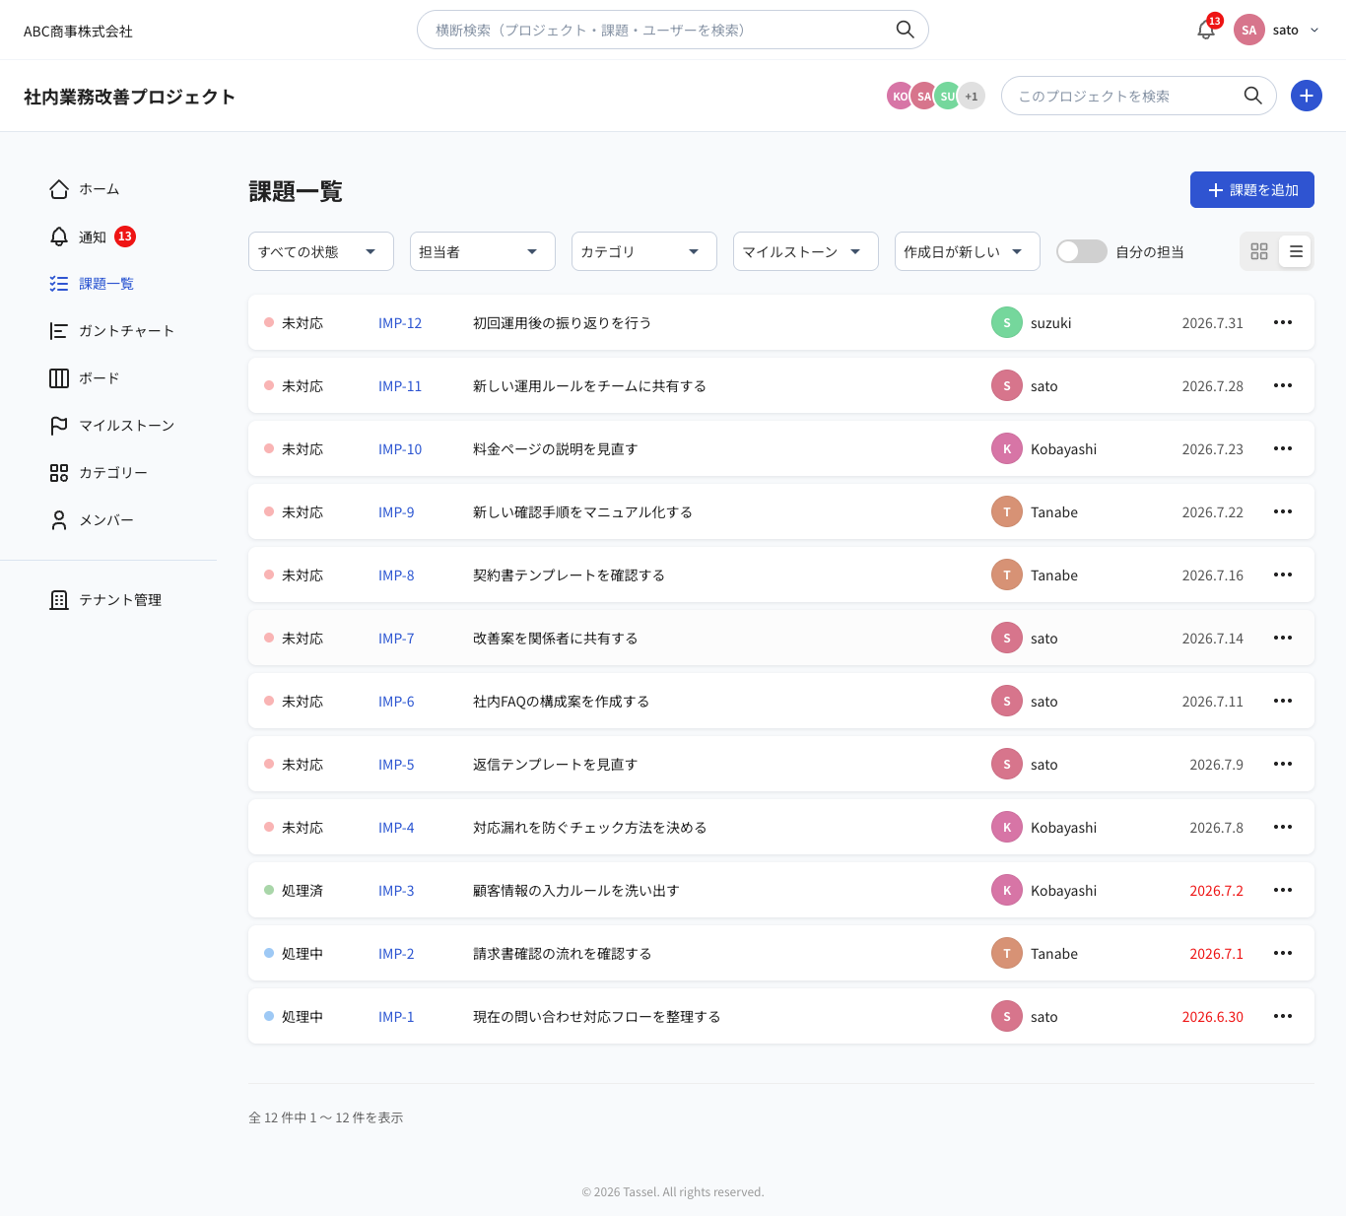Open the カテゴリ filter dropdown
This screenshot has width=1346, height=1216.
click(644, 251)
